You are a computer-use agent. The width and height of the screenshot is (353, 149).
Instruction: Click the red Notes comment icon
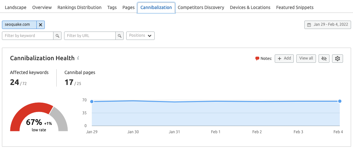tap(257, 59)
